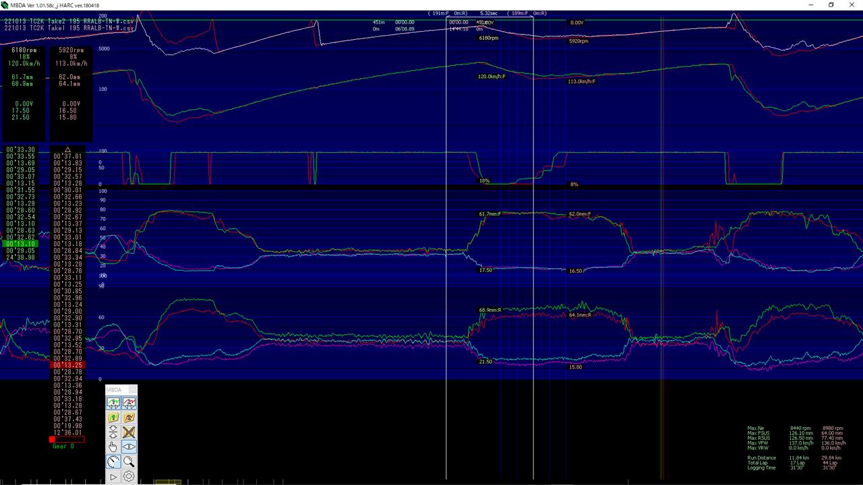
Task: Select the data 2 graph display icon
Action: (x=129, y=403)
